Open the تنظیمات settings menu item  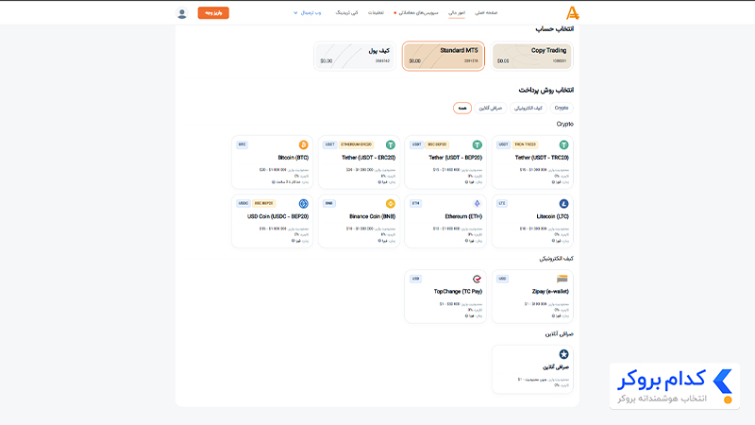[376, 13]
